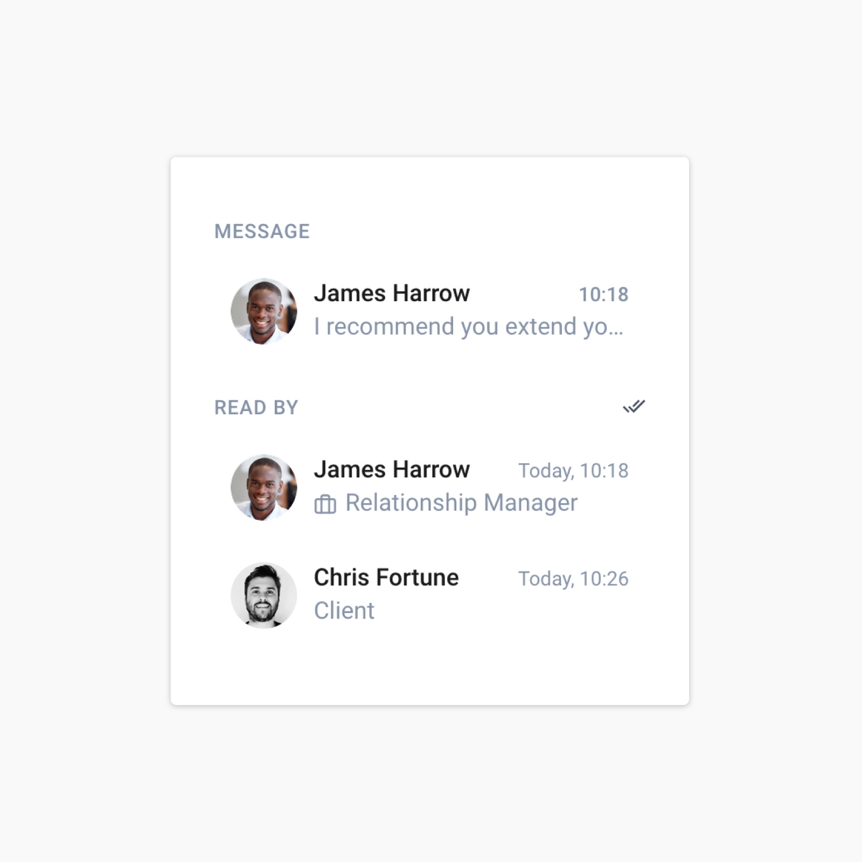
Task: Select James Harrow's name in Read By list
Action: click(392, 470)
